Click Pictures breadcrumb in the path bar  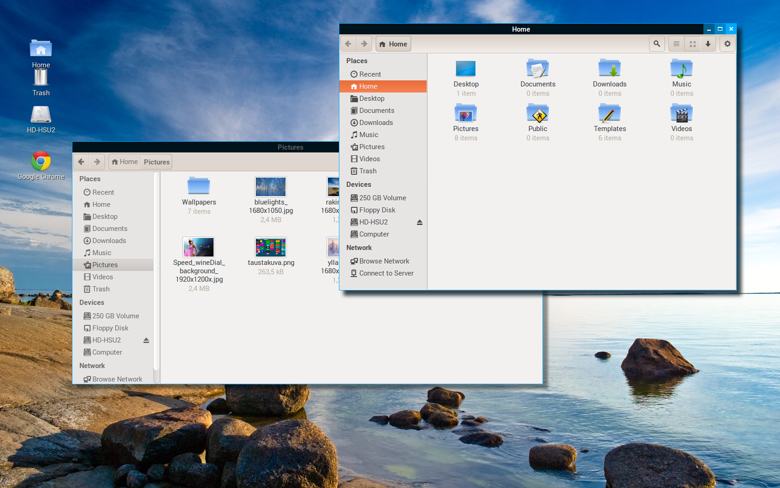click(x=156, y=162)
